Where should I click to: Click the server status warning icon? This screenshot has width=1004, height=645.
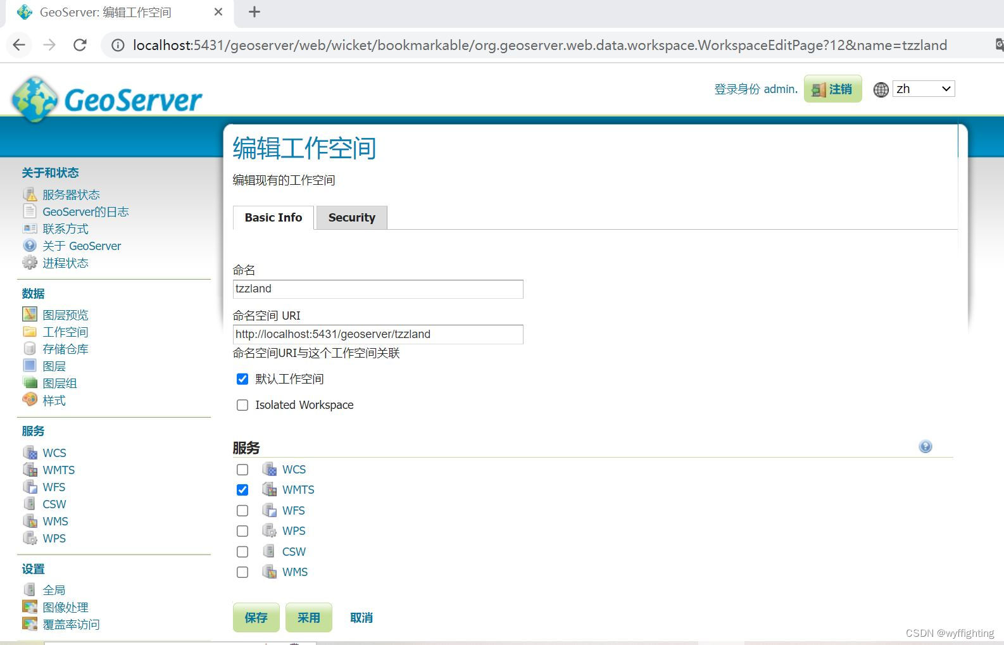[30, 194]
